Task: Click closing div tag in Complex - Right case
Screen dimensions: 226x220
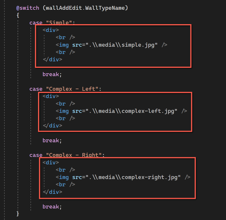Action: 52,192
